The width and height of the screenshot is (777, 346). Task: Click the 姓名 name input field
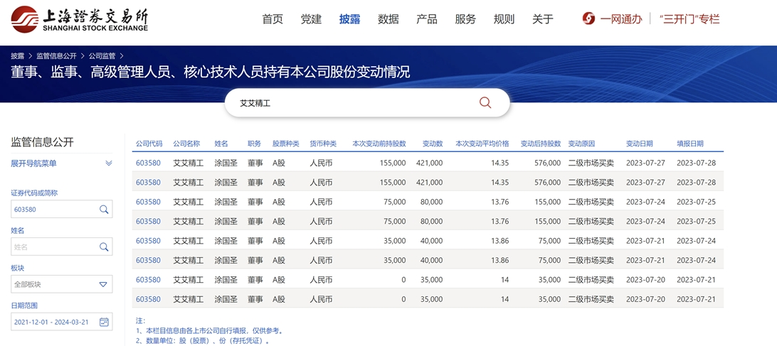tap(61, 247)
